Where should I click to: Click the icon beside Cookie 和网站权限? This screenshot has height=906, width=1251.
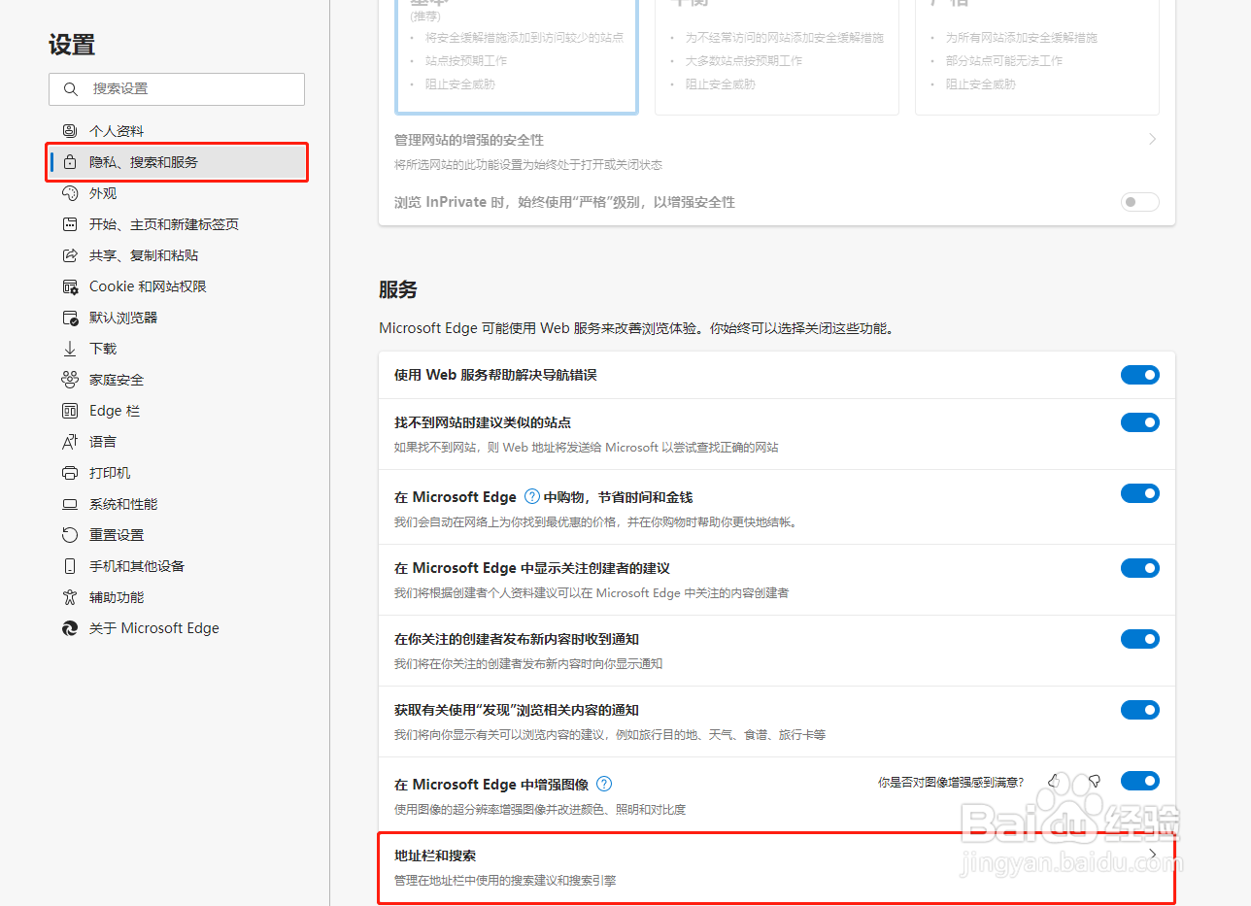(70, 286)
